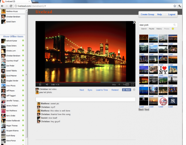Viewport: 186px width, 145px height.
Task: Mute the video volume speaker icon
Action: pyautogui.click(x=47, y=84)
